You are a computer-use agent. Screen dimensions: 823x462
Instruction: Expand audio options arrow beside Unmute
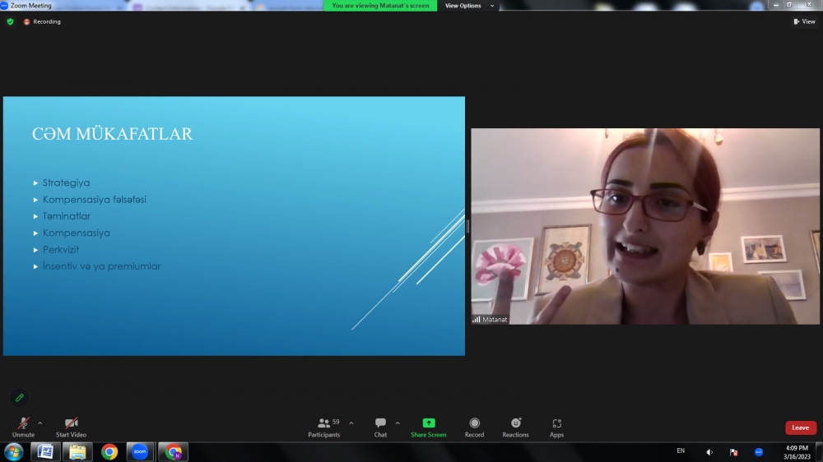tap(40, 423)
